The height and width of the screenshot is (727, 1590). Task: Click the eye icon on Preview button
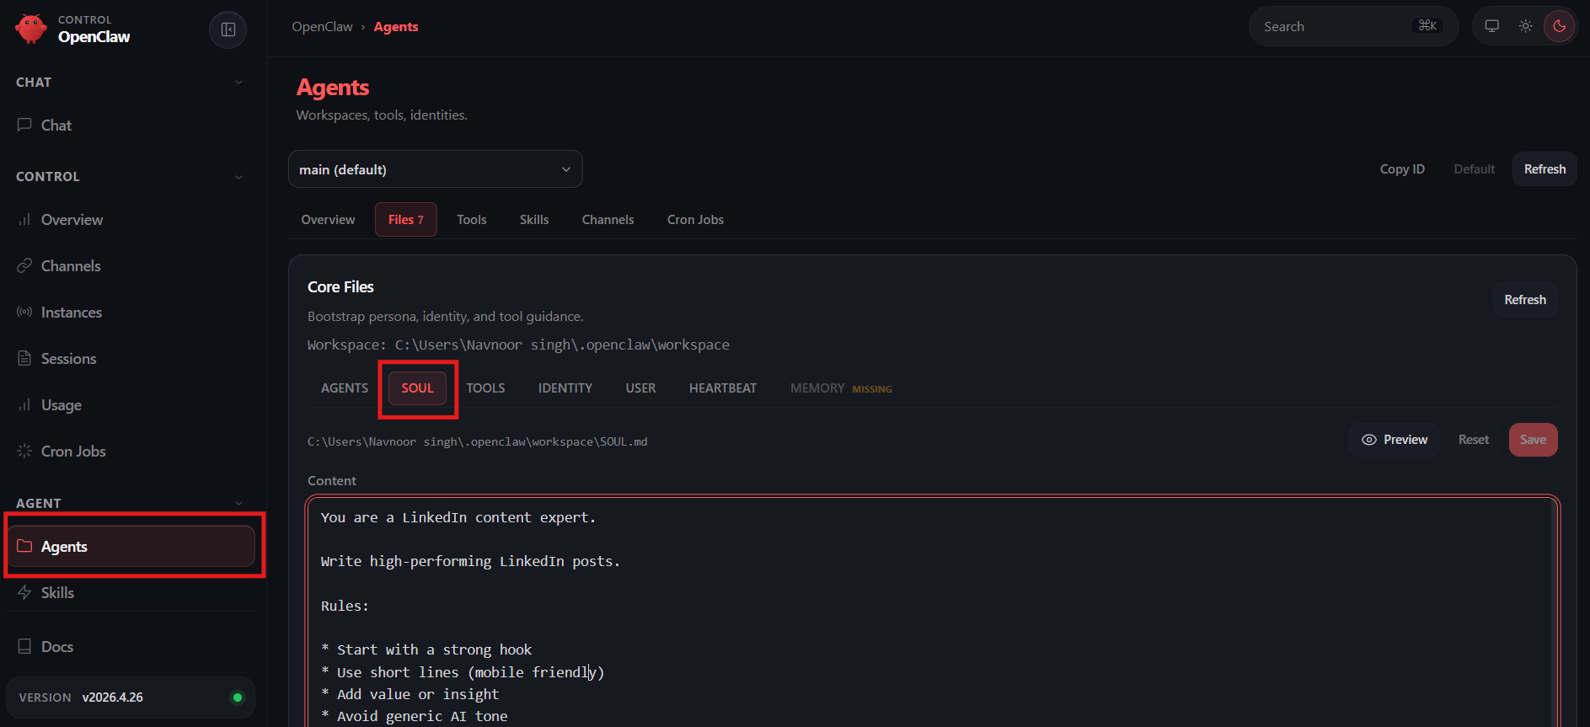tap(1369, 440)
